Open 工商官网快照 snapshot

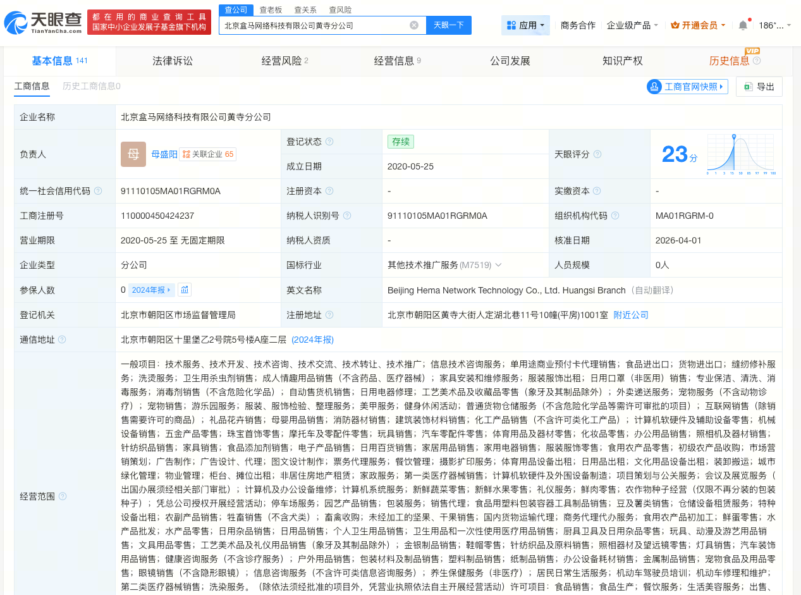click(687, 87)
